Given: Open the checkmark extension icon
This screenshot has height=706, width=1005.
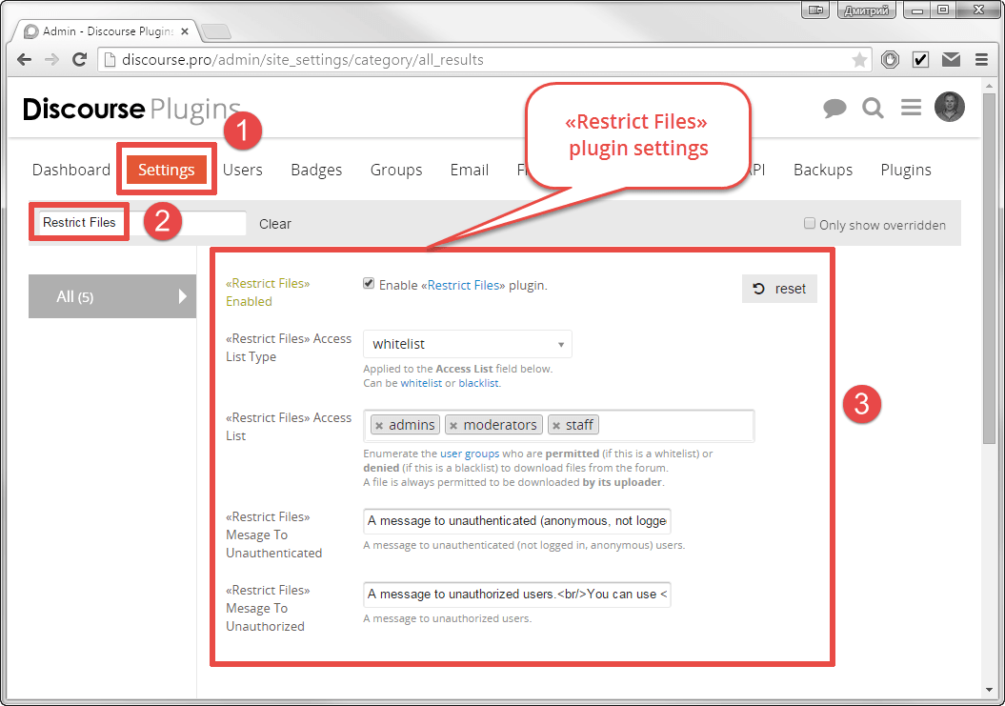Looking at the screenshot, I should pos(920,60).
